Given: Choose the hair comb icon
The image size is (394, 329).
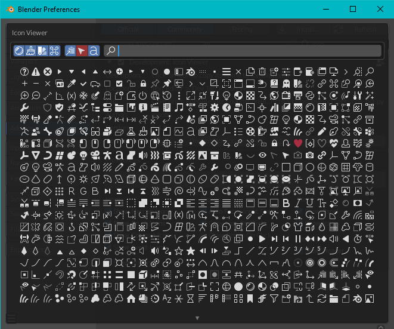Looking at the screenshot, I should coord(72,119).
